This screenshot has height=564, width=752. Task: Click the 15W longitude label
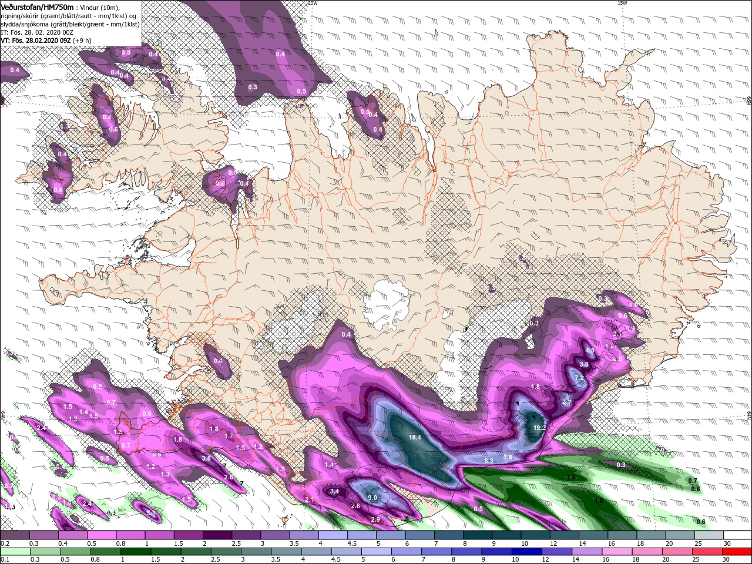click(x=622, y=3)
